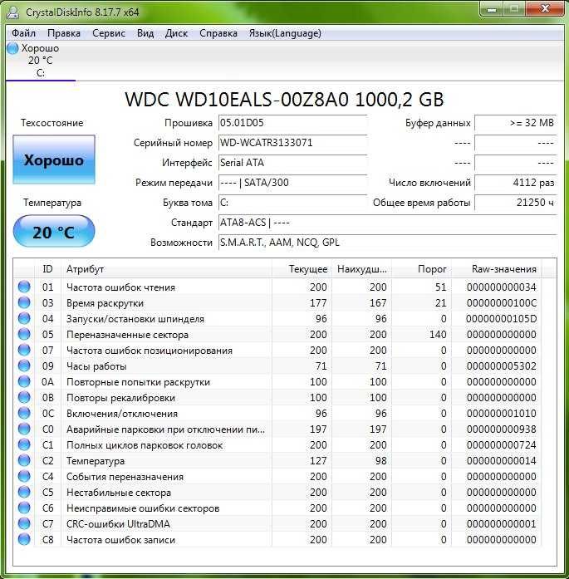Screen dimensions: 569x579
Task: Click threshold value 140
Action: coord(438,335)
